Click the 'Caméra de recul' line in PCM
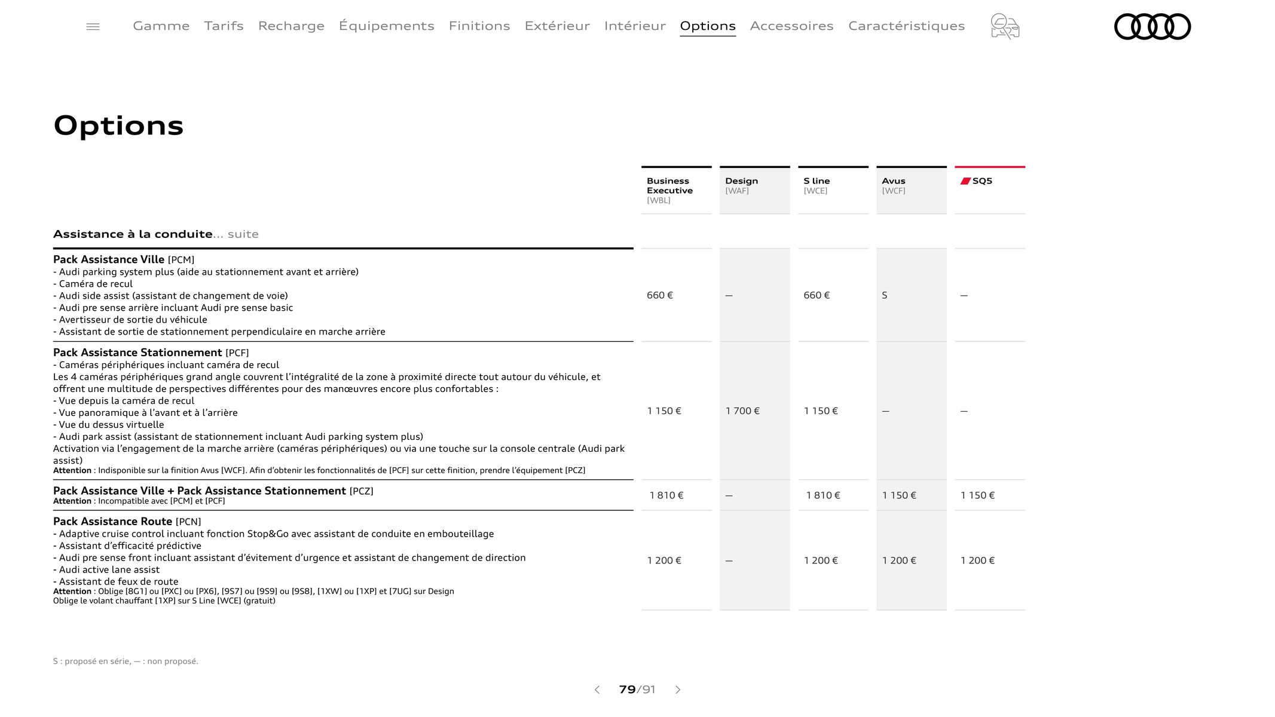This screenshot has width=1275, height=717. click(93, 284)
